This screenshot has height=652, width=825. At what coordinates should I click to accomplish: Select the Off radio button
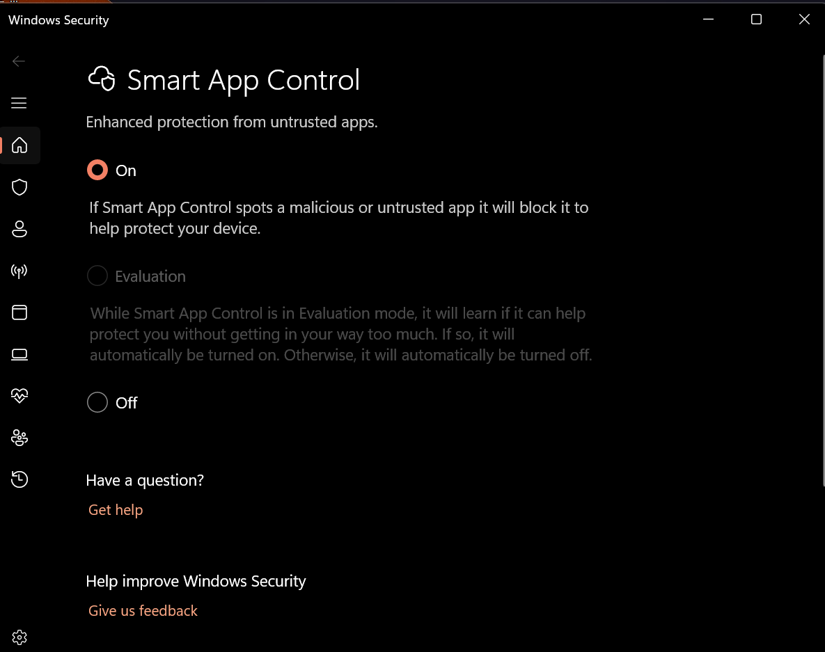[97, 402]
